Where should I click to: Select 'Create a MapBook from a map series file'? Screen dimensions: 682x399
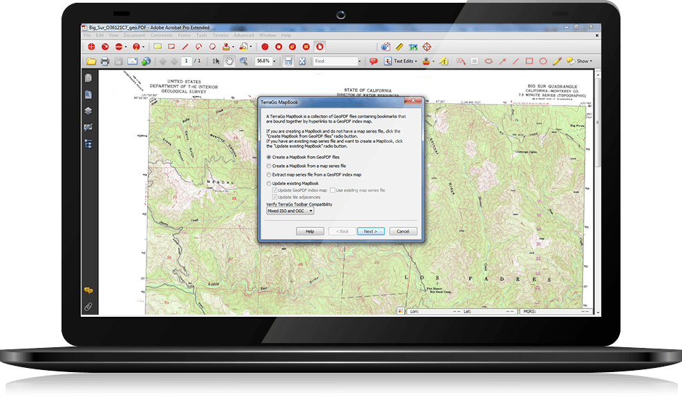pyautogui.click(x=269, y=166)
